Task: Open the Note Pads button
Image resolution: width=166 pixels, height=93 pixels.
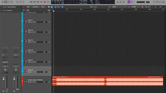Action: 157,2
